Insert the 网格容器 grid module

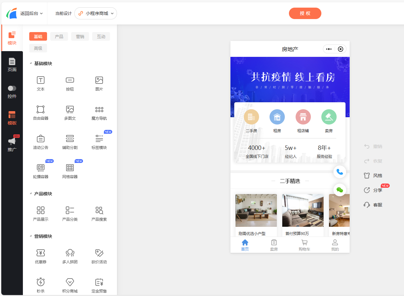pyautogui.click(x=70, y=171)
